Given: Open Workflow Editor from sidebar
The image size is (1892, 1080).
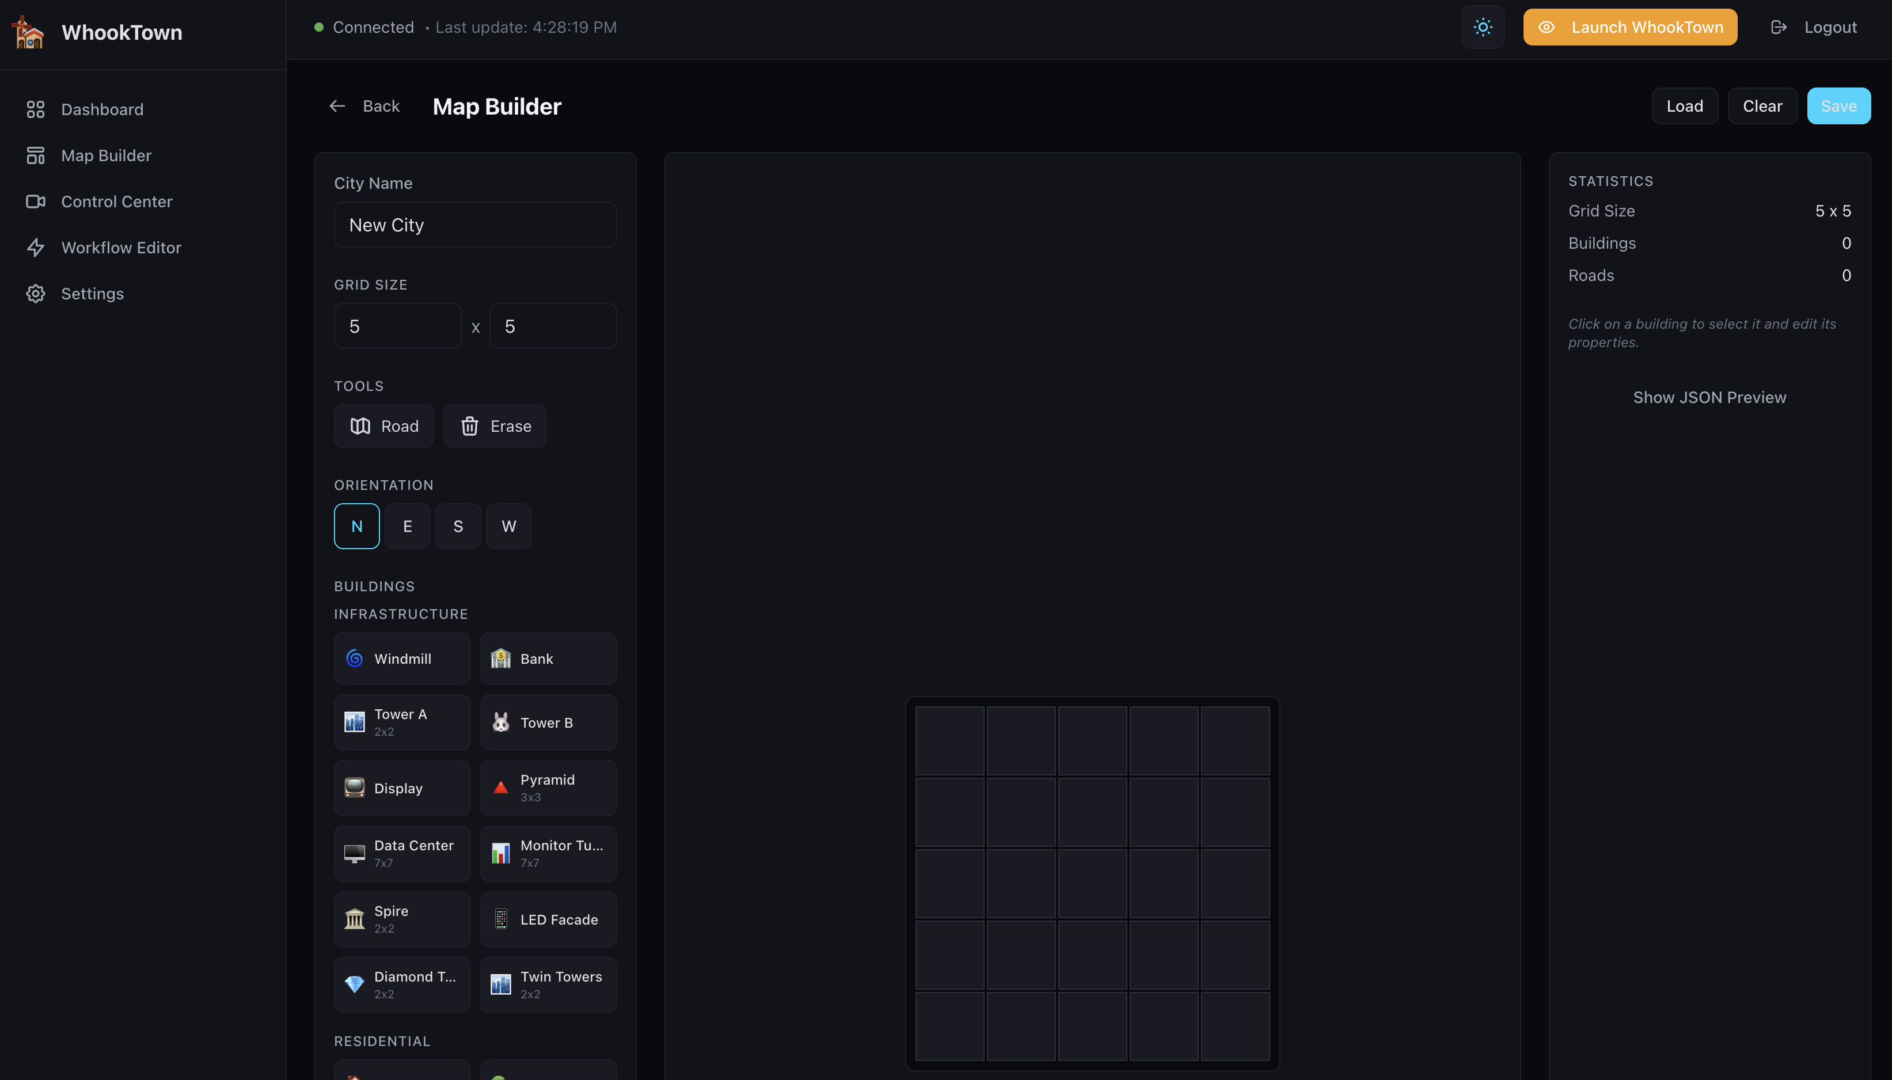Looking at the screenshot, I should pyautogui.click(x=121, y=248).
